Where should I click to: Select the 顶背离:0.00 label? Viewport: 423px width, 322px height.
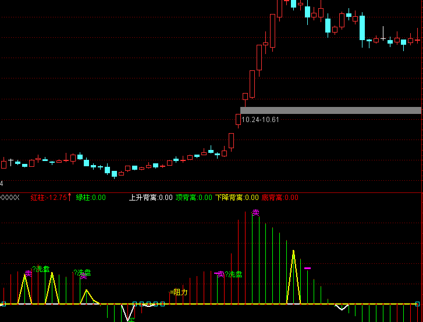[x=194, y=198]
